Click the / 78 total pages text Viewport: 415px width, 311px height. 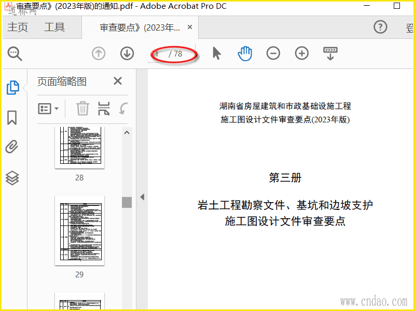(175, 54)
